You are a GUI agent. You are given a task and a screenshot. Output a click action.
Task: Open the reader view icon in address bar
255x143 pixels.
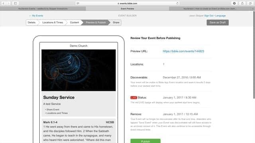click(x=78, y=3)
